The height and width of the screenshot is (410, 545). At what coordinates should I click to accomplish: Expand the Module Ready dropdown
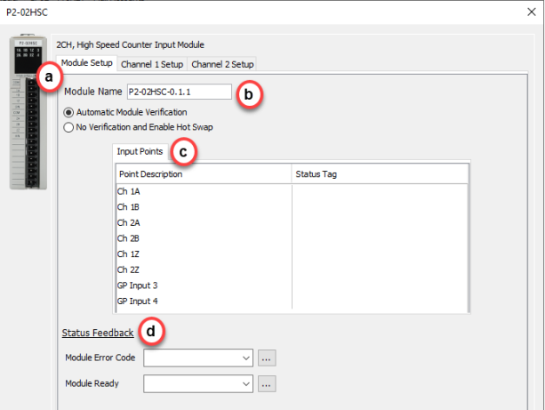pos(245,383)
